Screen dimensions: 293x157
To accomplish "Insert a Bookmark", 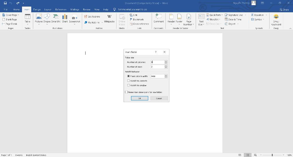I will point(136,19).
